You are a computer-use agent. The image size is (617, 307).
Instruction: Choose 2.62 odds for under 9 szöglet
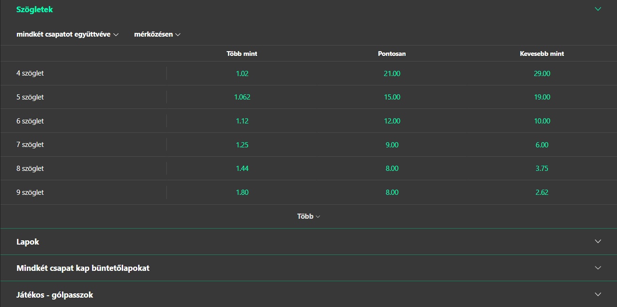coord(542,192)
